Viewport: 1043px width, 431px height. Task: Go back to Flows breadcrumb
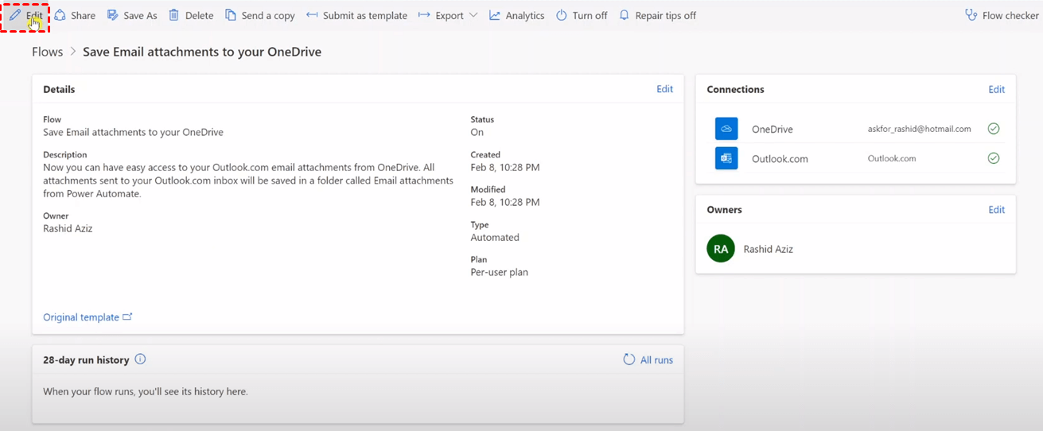[47, 52]
